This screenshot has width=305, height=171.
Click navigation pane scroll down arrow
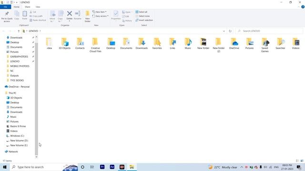36,157
